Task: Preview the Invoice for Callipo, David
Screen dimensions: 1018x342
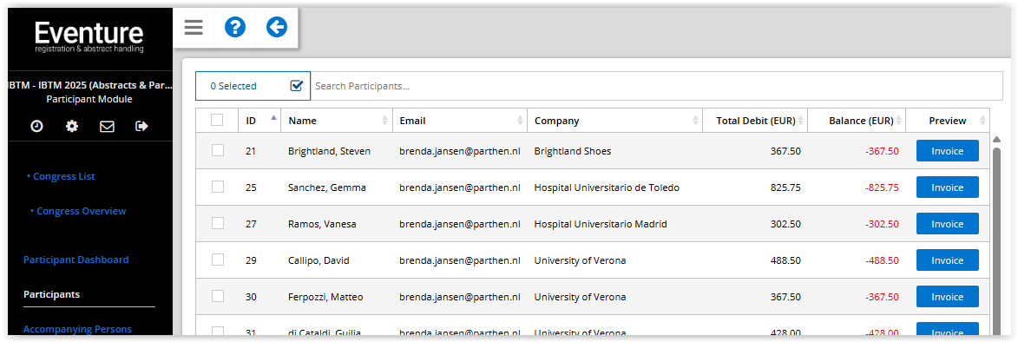Action: click(947, 260)
